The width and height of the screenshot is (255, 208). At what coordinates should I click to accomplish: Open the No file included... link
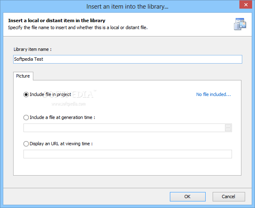click(213, 94)
